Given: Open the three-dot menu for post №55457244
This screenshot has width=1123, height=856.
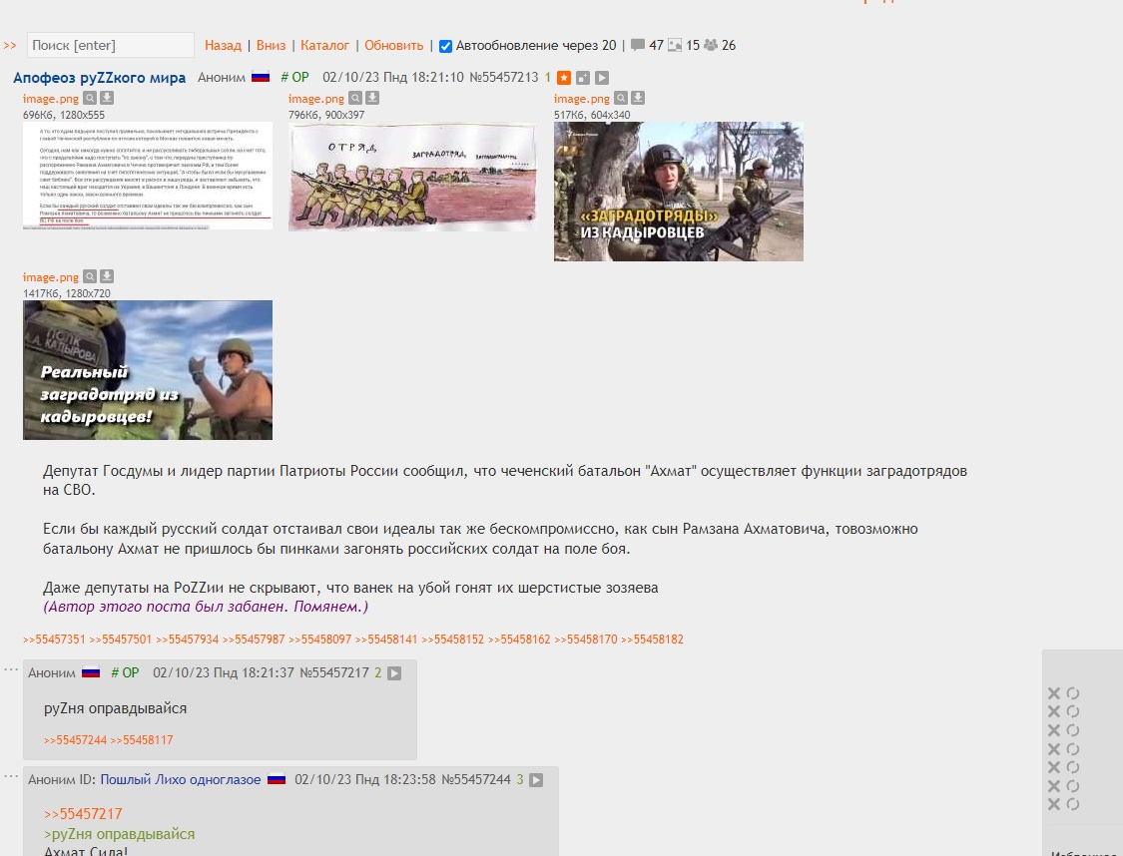Looking at the screenshot, I should [11, 776].
